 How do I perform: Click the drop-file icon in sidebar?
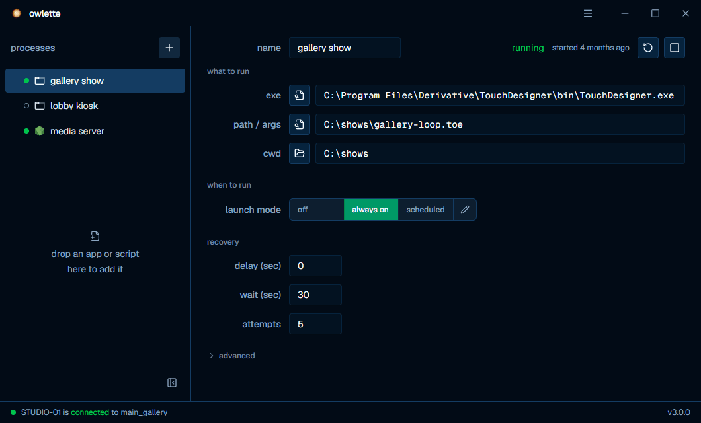95,236
